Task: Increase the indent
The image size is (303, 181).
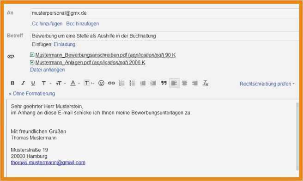Action: [x=153, y=83]
